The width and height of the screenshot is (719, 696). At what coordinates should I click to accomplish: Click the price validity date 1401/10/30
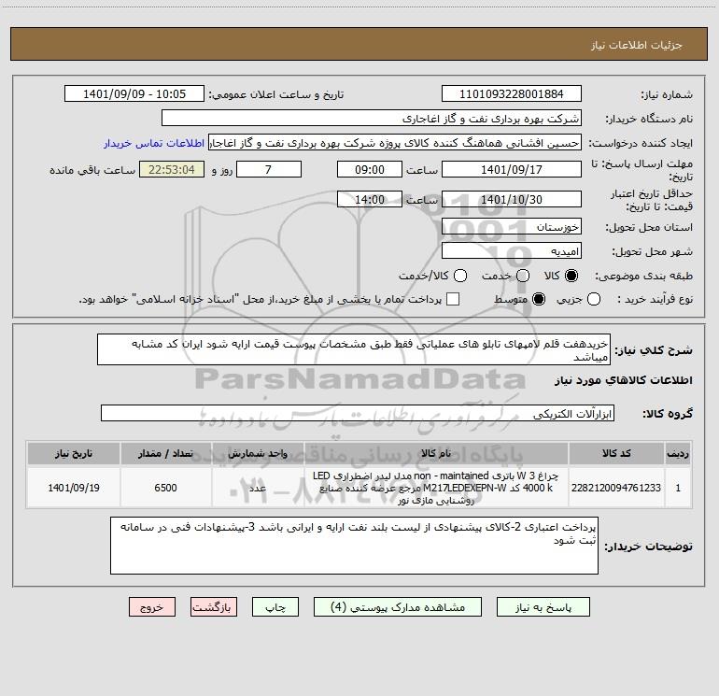(x=512, y=199)
